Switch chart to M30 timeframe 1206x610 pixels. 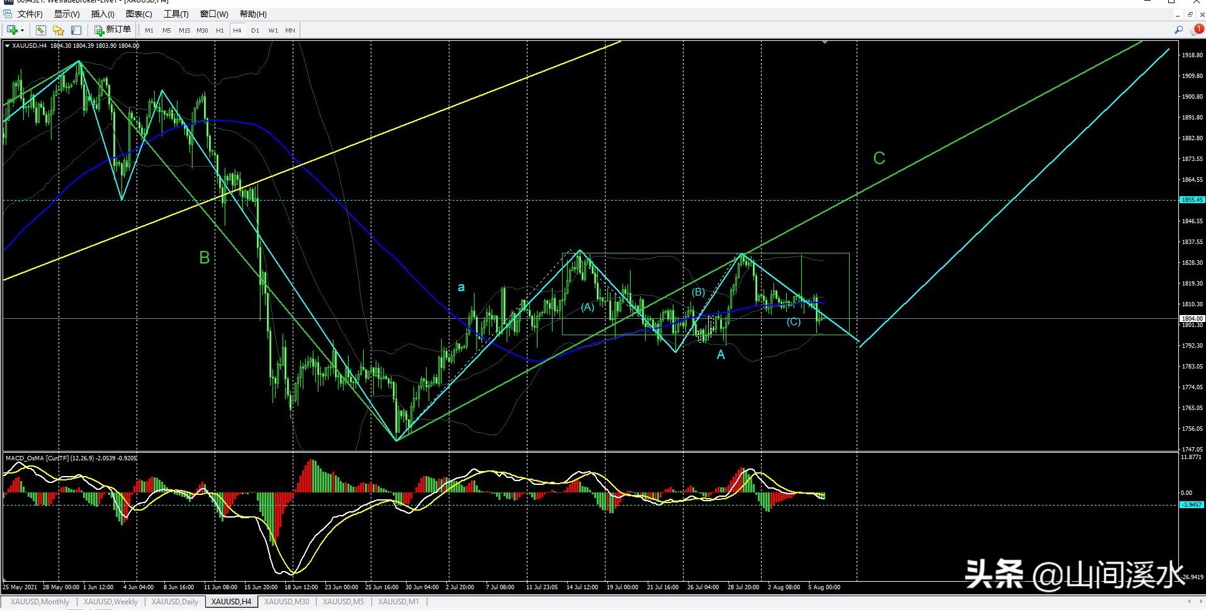202,30
